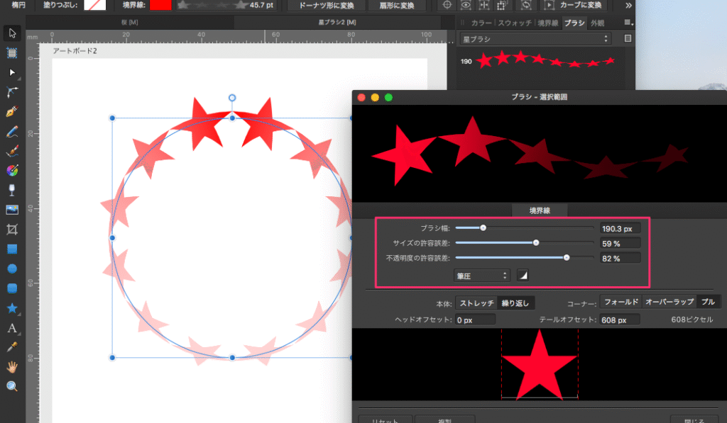Click the pressure curve profile icon

[x=523, y=275]
